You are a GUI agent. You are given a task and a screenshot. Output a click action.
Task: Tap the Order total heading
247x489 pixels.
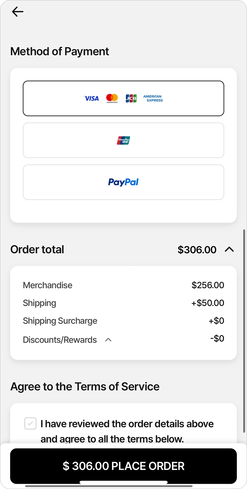pyautogui.click(x=37, y=249)
